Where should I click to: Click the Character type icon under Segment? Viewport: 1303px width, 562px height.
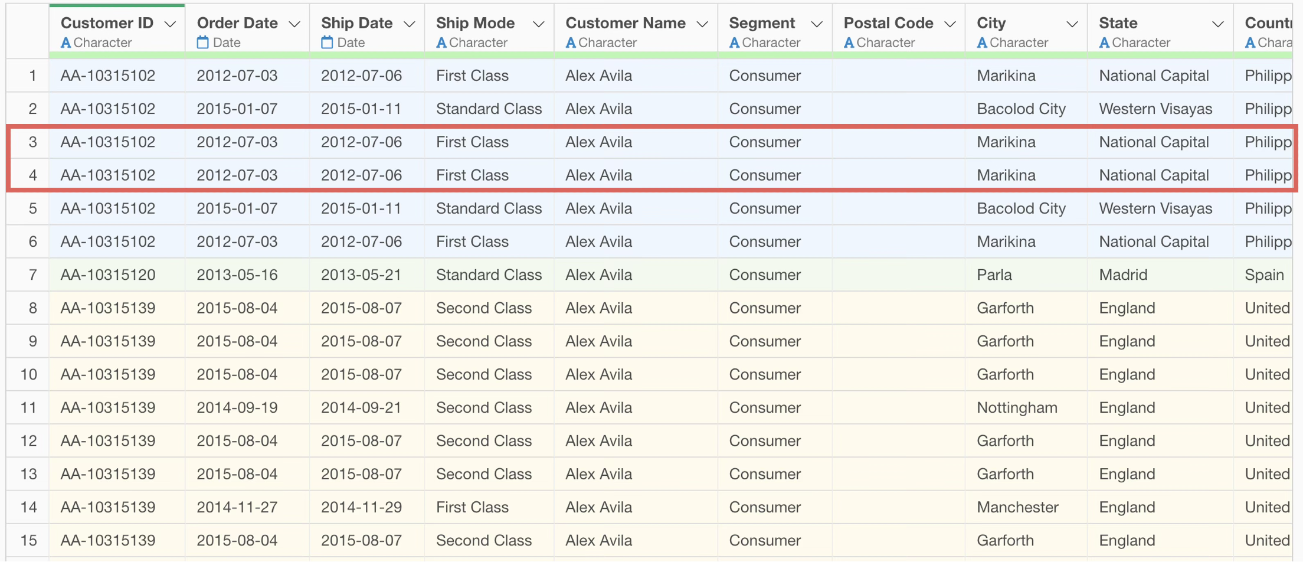coord(734,43)
